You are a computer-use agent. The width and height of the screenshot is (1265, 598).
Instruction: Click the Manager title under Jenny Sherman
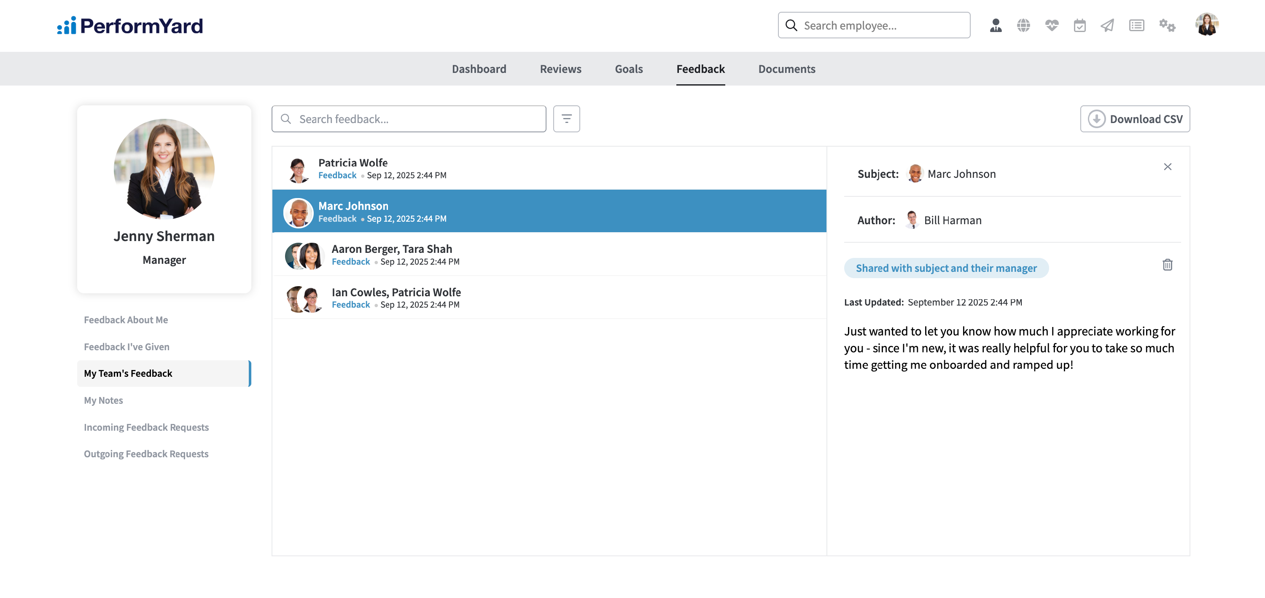[x=164, y=260]
